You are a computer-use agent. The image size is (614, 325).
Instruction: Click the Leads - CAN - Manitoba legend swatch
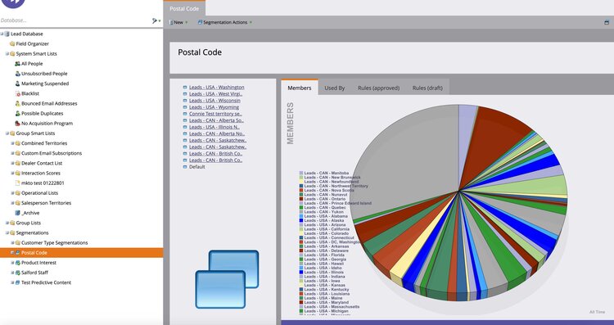[x=301, y=173]
